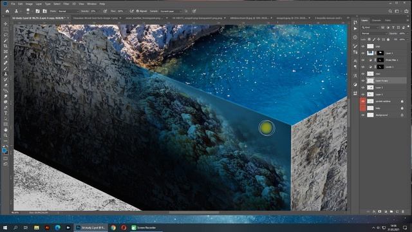Image resolution: width=412 pixels, height=232 pixels.
Task: Select the Eraser tool
Action: [x=6, y=85]
